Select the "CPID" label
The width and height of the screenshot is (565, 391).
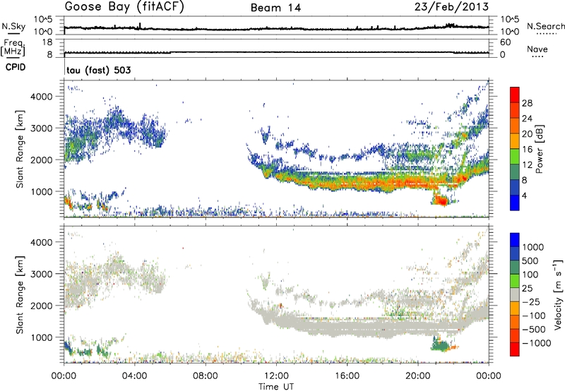(x=16, y=67)
